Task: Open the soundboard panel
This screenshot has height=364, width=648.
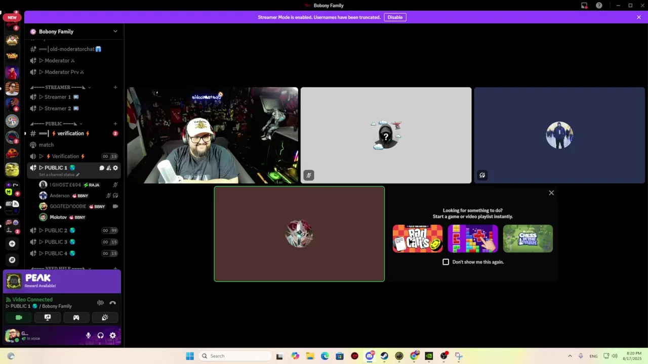Action: [105, 317]
